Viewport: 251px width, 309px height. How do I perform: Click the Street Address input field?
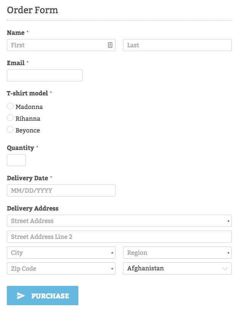point(114,220)
